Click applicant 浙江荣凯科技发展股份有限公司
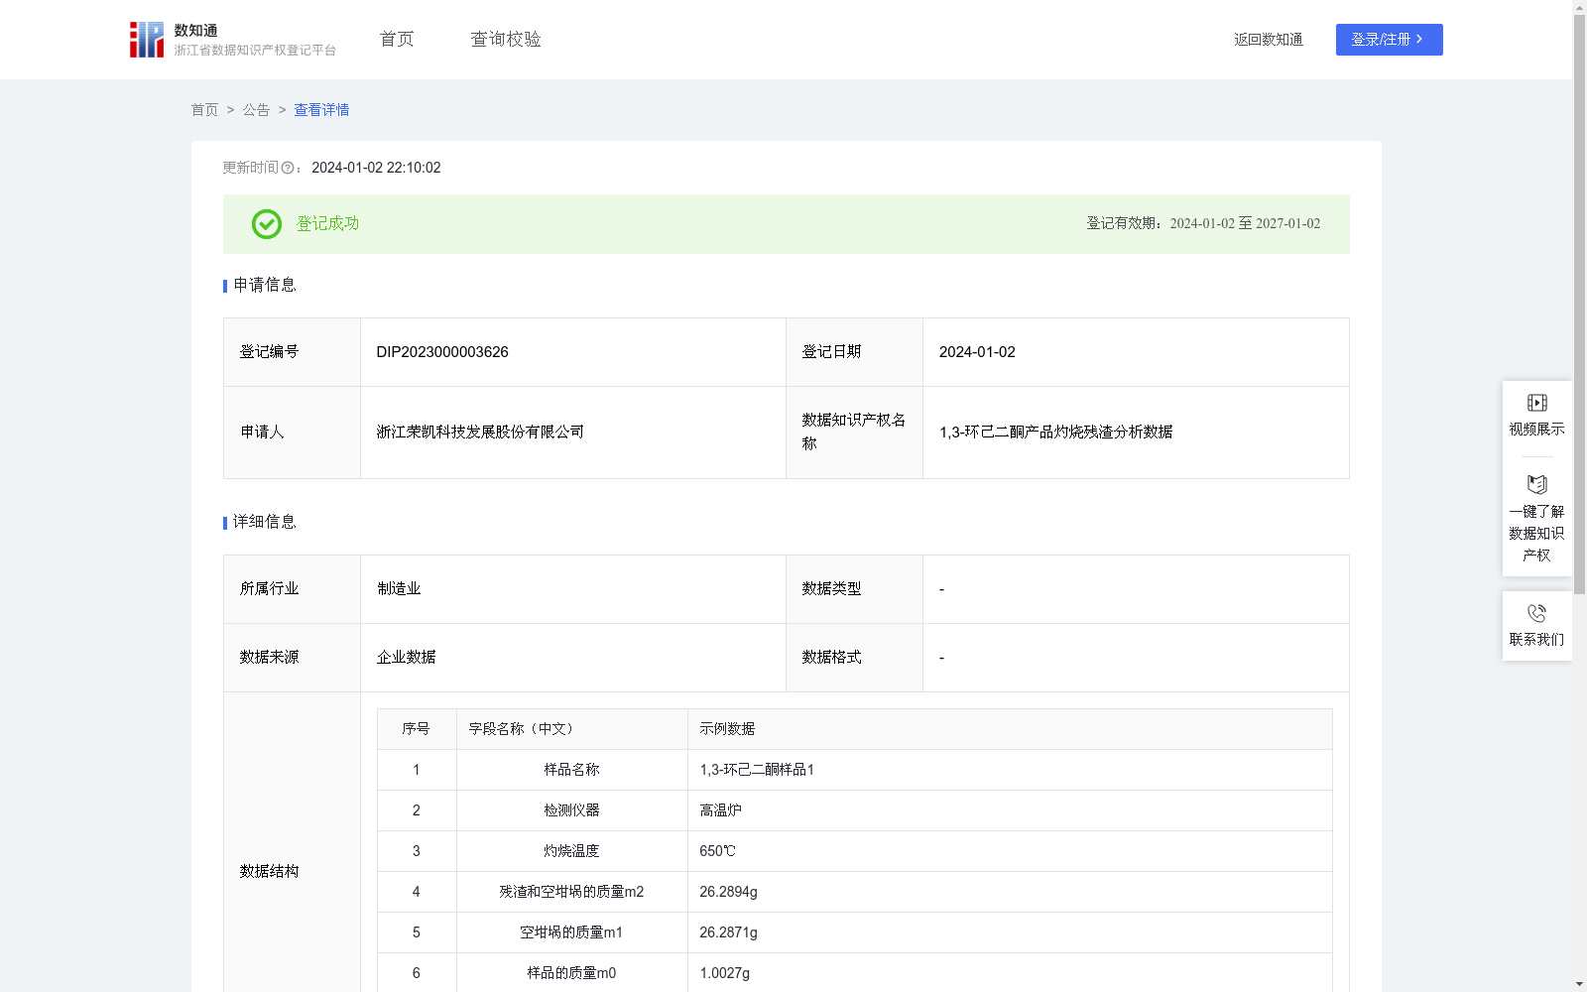Image resolution: width=1587 pixels, height=992 pixels. [x=480, y=433]
